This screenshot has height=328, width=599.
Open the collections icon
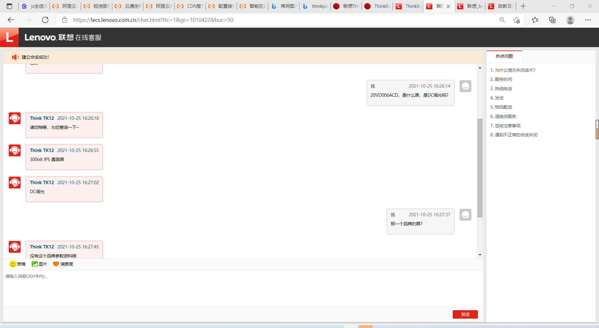tap(552, 20)
